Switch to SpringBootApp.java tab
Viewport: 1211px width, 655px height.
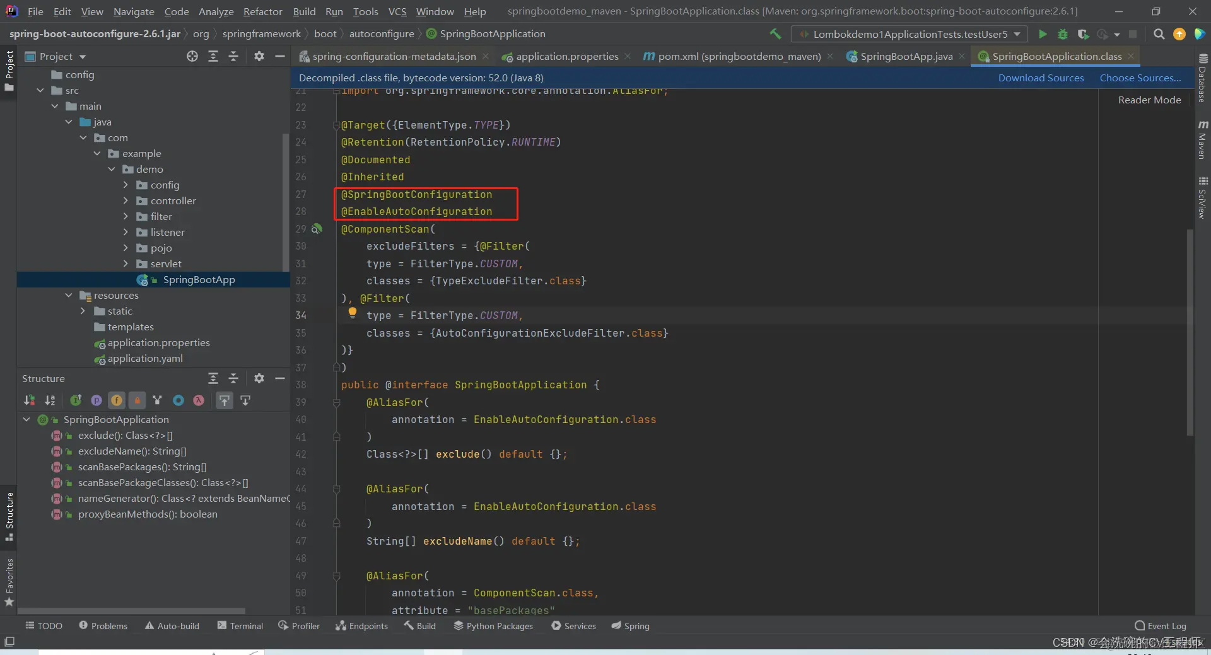tap(906, 57)
